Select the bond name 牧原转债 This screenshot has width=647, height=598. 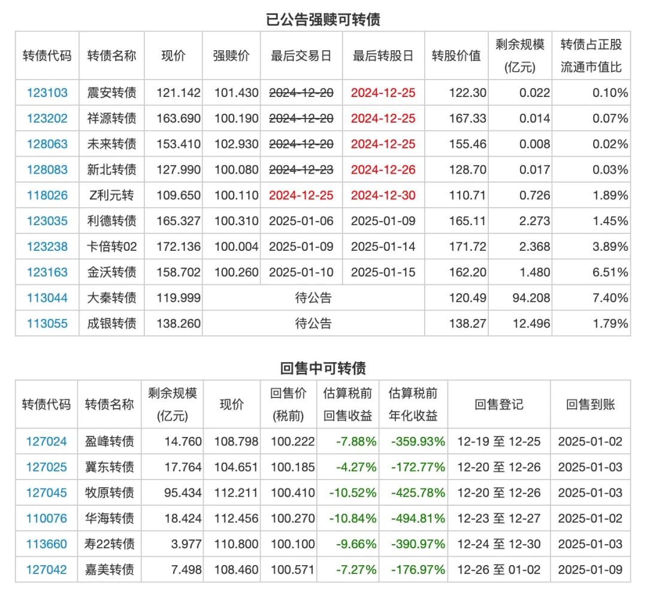[x=110, y=493]
